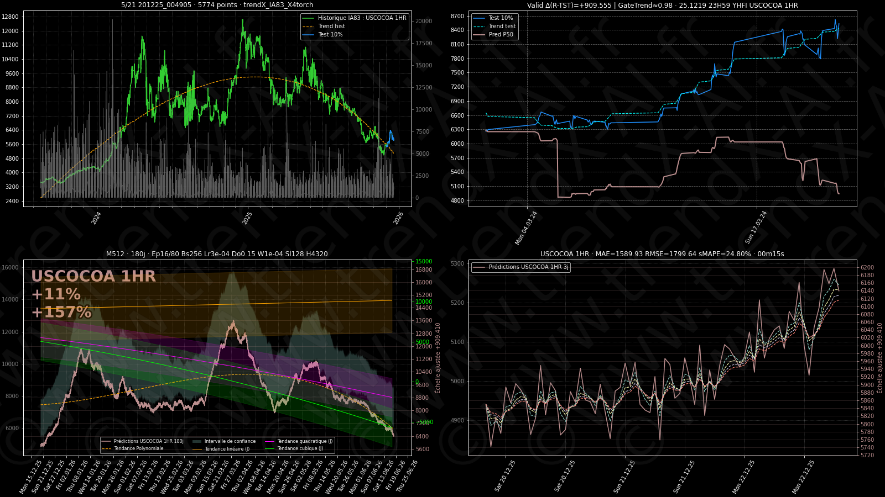Click 'Trend hist' in the top-left legend

(331, 27)
